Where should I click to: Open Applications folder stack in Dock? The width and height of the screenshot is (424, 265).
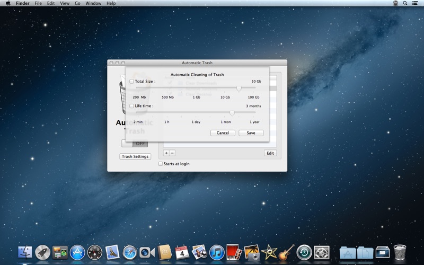click(x=348, y=253)
